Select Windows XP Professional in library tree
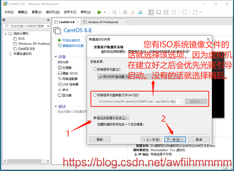Viewport: 234px width, 171px height. [32, 44]
